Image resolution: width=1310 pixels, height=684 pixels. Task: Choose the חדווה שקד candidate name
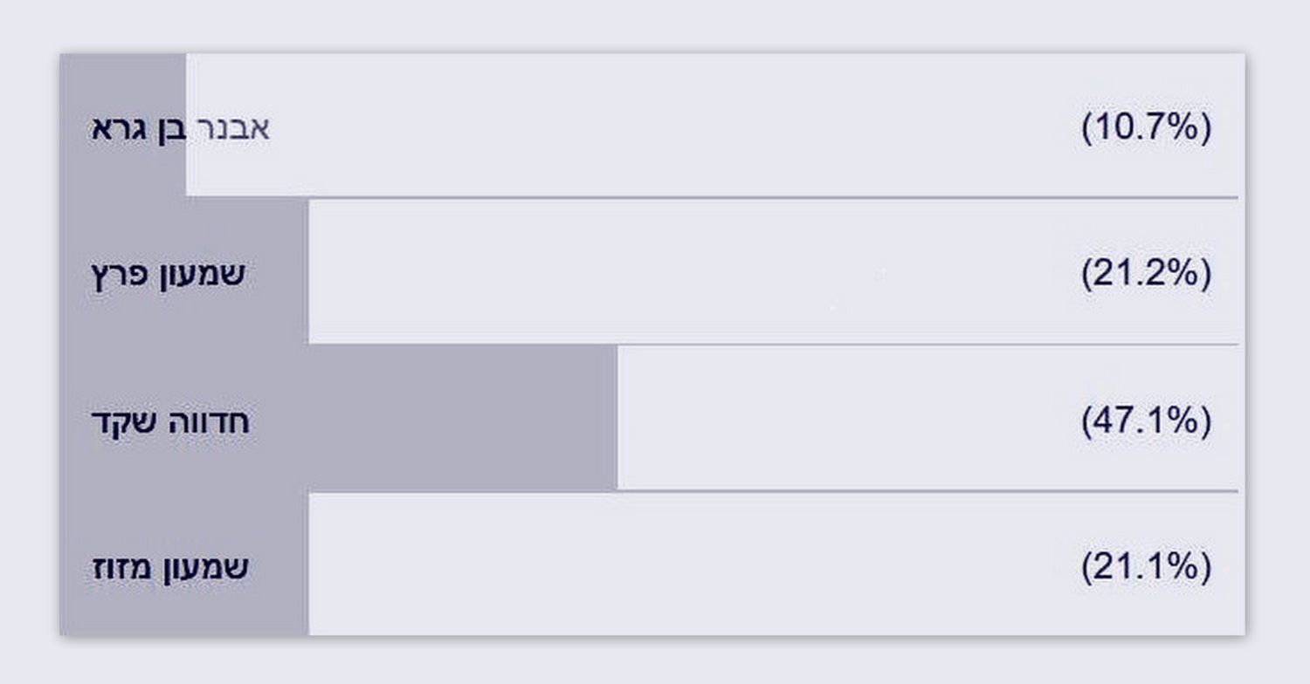coord(170,422)
